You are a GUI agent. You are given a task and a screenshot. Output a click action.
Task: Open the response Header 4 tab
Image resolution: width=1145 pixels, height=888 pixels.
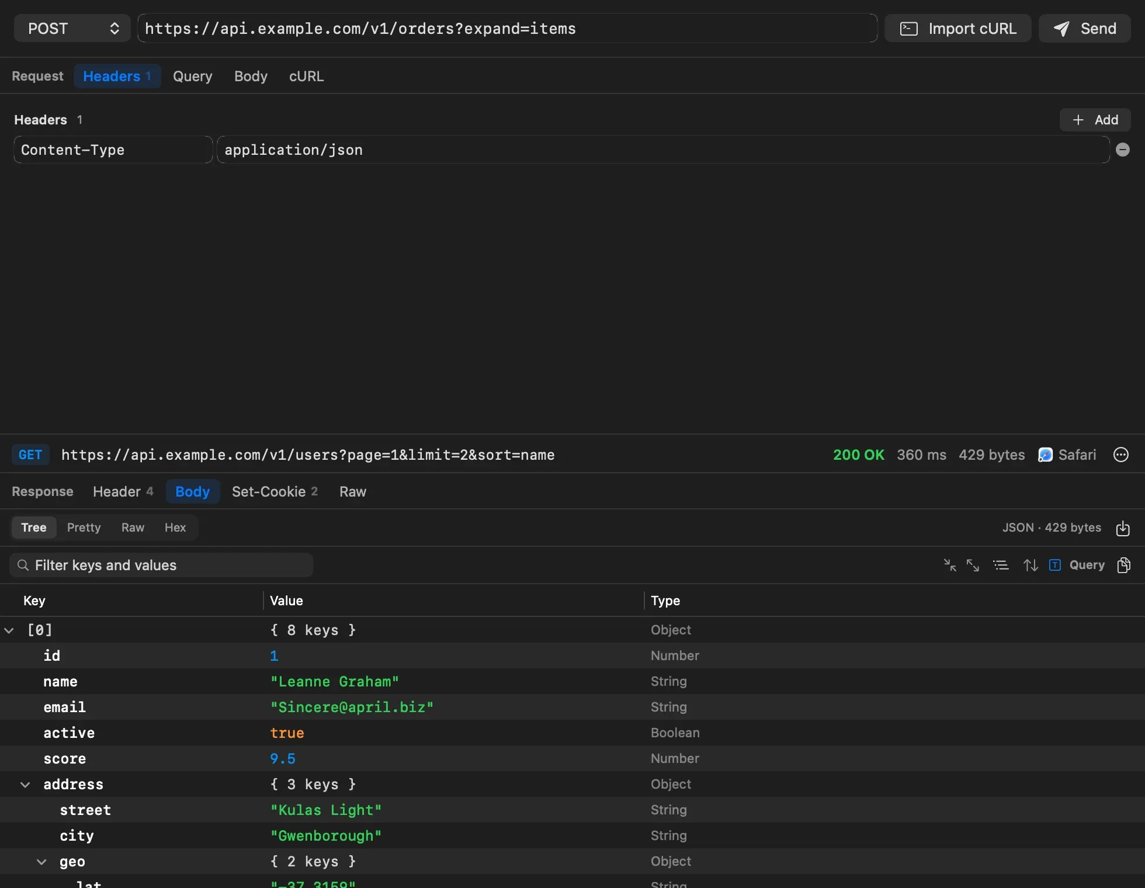click(x=123, y=492)
